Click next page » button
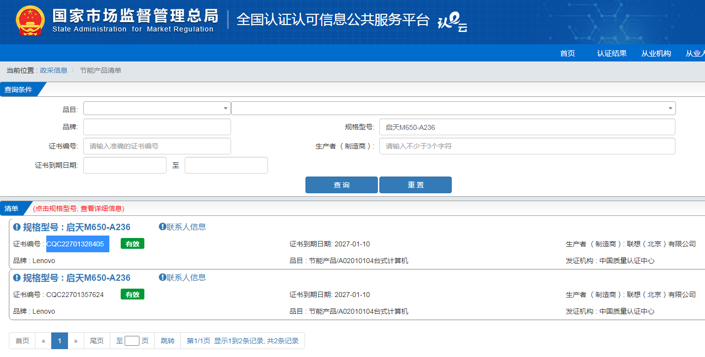This screenshot has height=357, width=705. 76,341
